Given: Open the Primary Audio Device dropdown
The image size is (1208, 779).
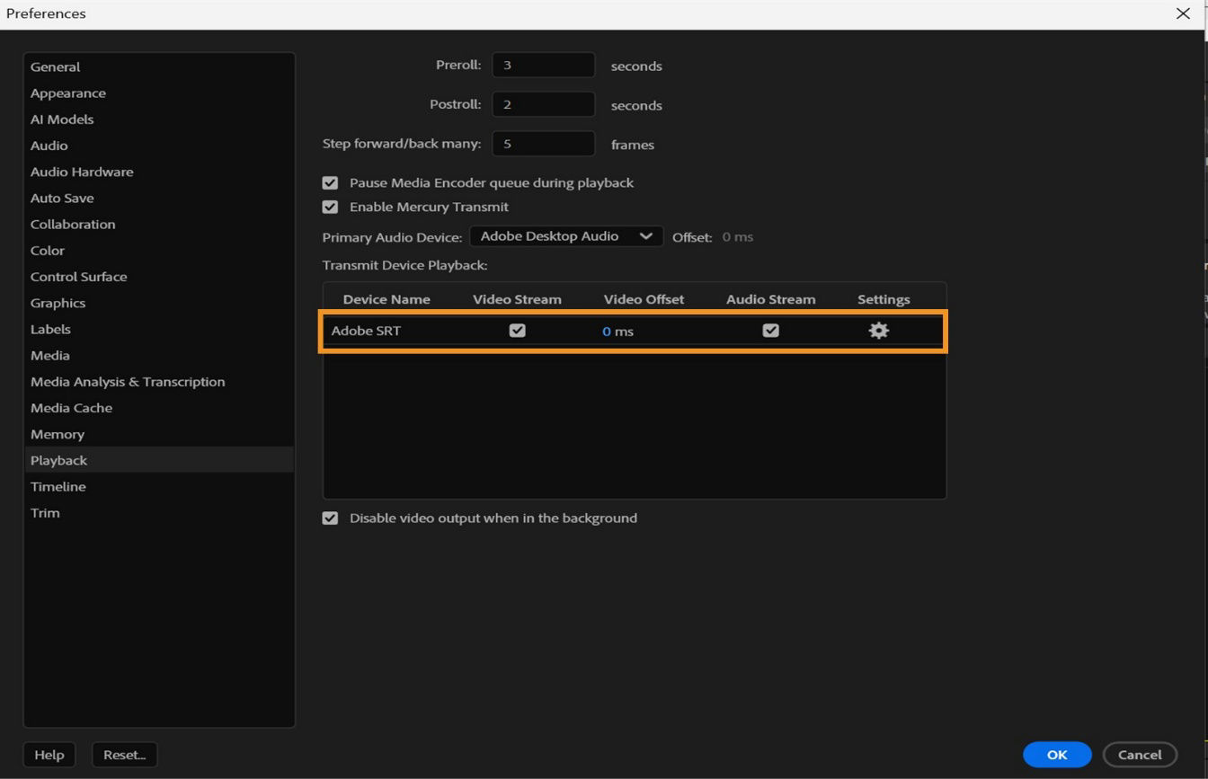Looking at the screenshot, I should pos(565,236).
